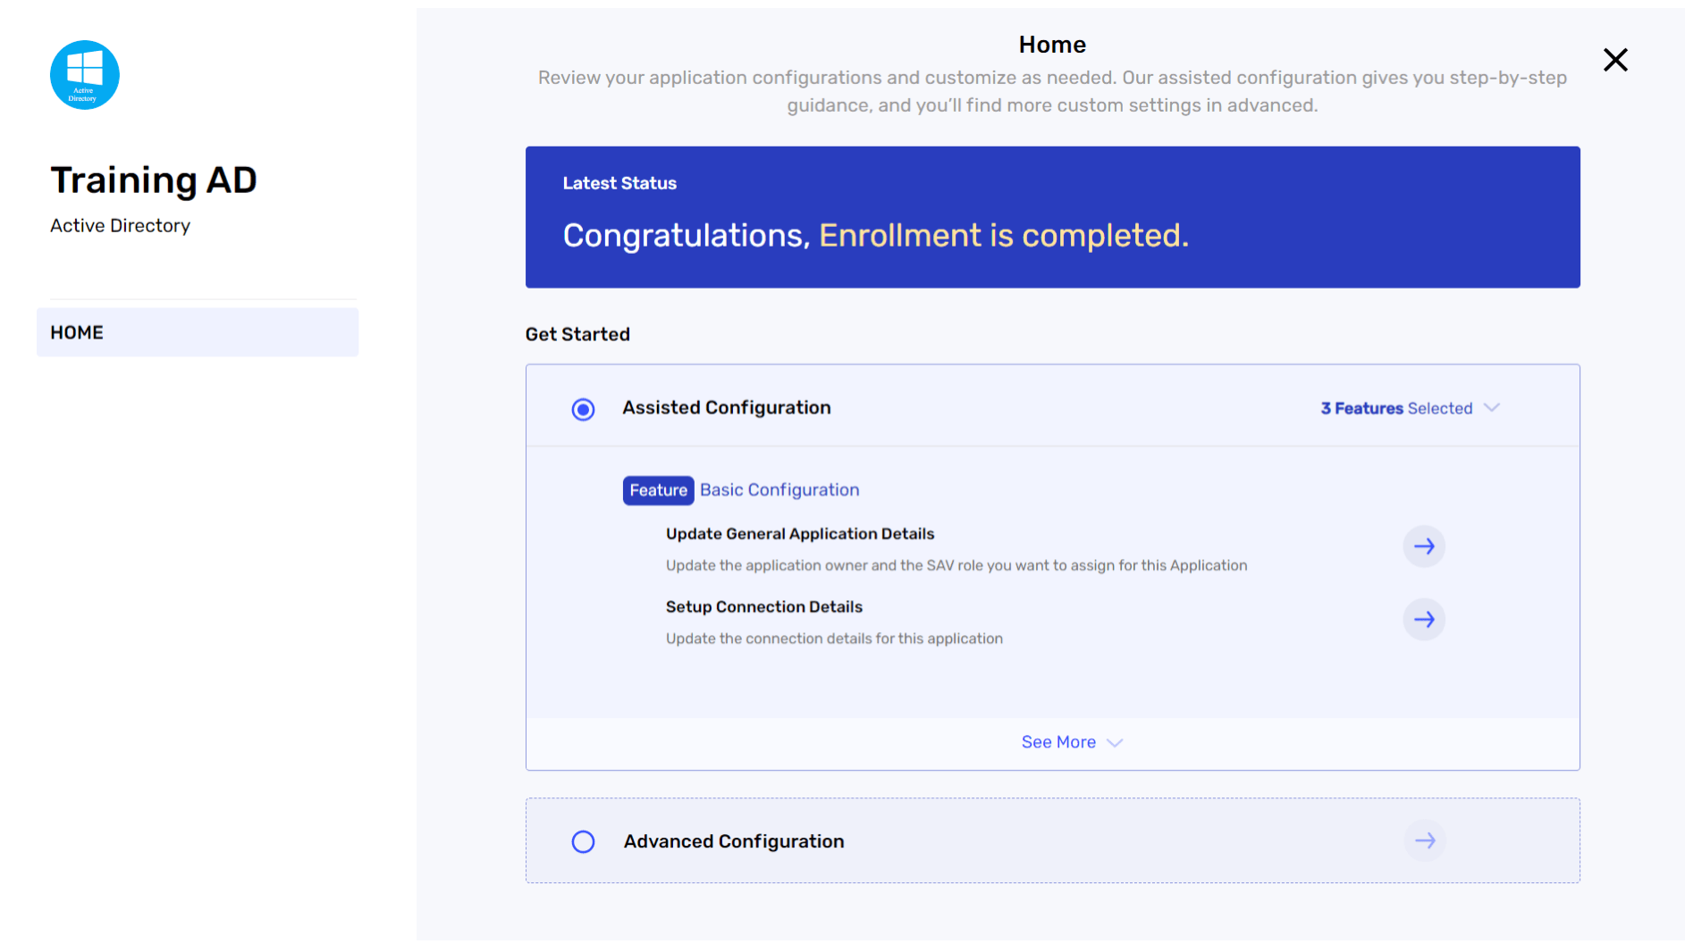This screenshot has width=1685, height=944.
Task: Click the Advanced Configuration arrow icon
Action: [1425, 840]
